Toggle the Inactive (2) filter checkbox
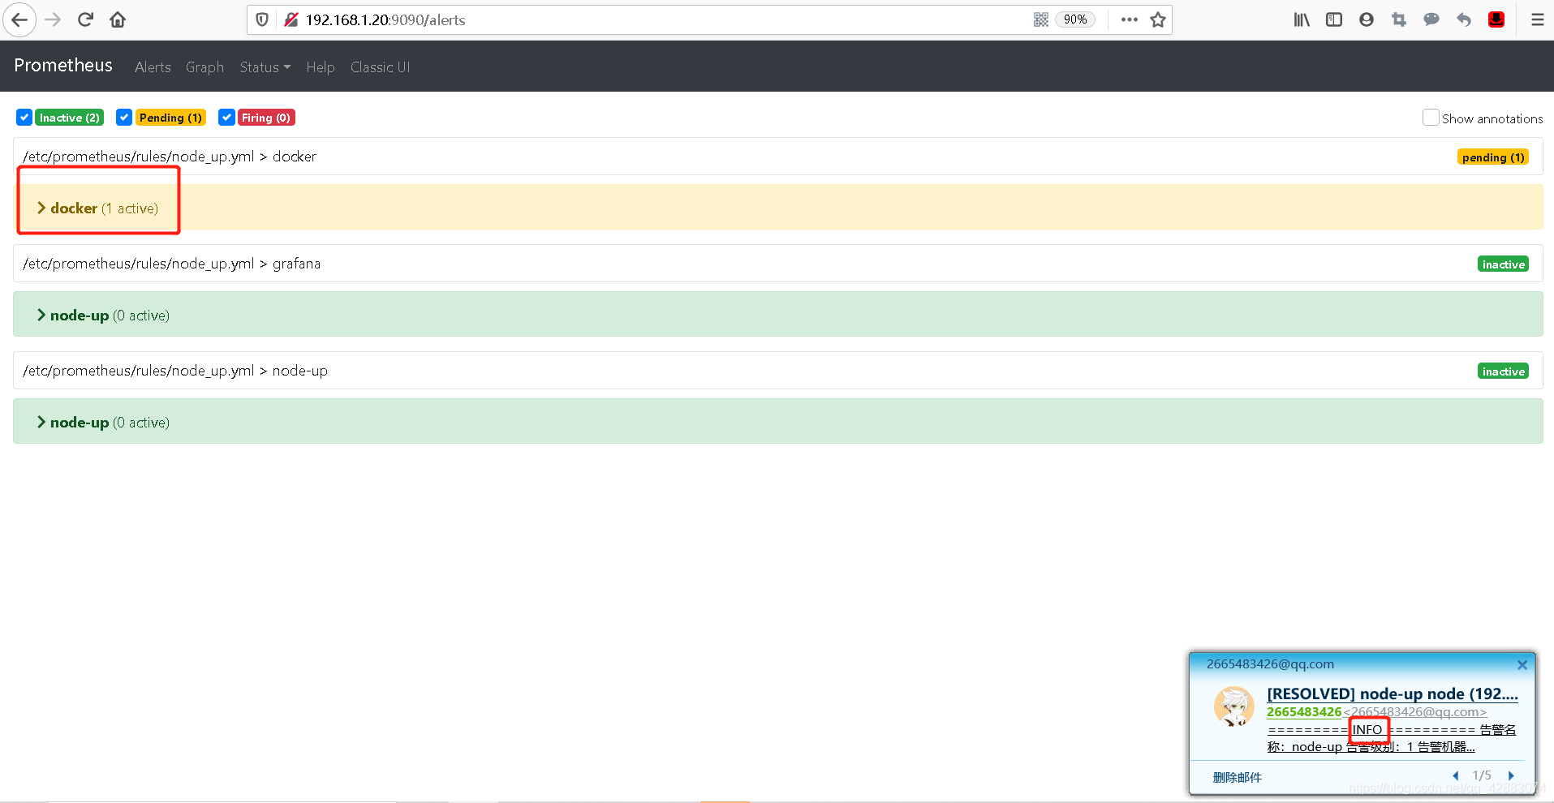This screenshot has height=803, width=1554. [24, 118]
